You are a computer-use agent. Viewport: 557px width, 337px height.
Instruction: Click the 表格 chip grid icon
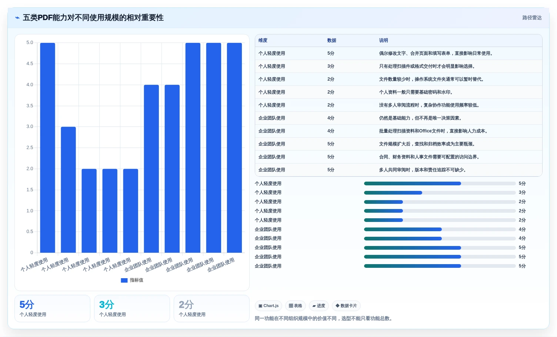click(291, 306)
